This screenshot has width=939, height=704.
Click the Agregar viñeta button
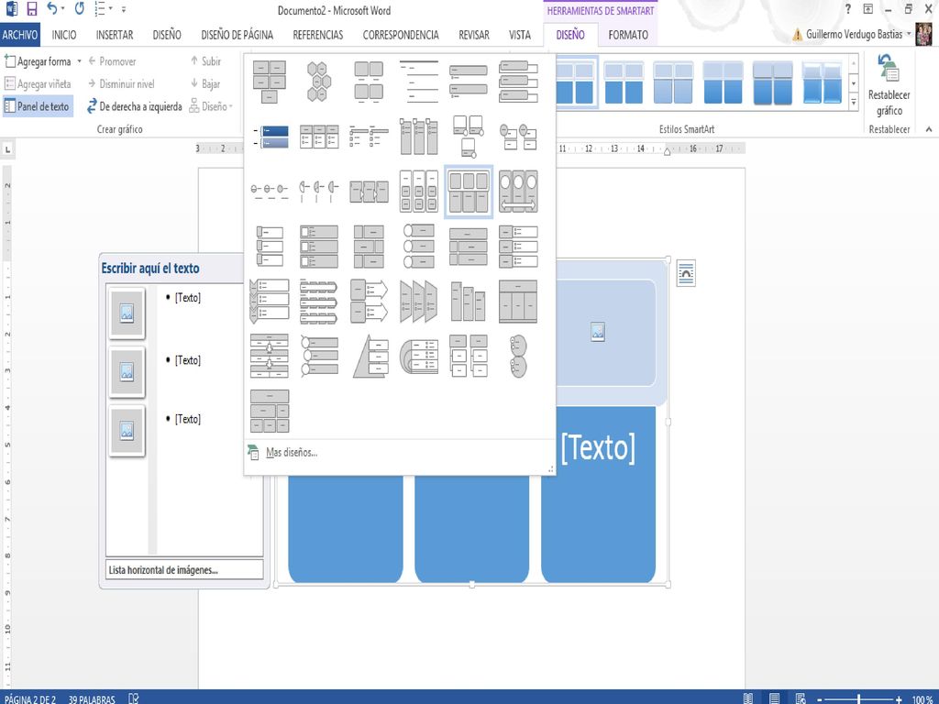point(38,83)
